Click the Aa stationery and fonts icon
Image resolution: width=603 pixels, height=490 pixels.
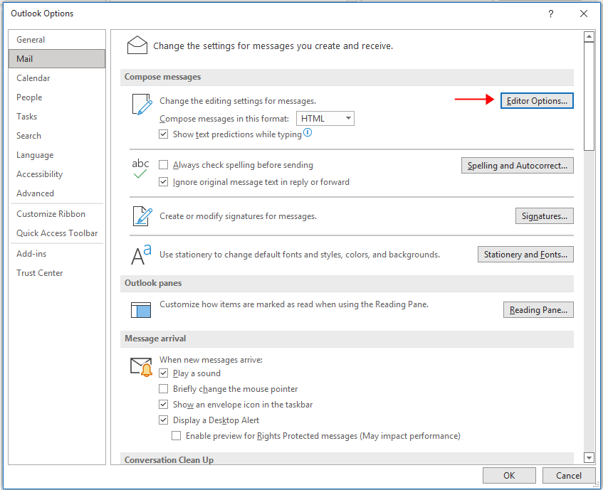[x=140, y=254]
